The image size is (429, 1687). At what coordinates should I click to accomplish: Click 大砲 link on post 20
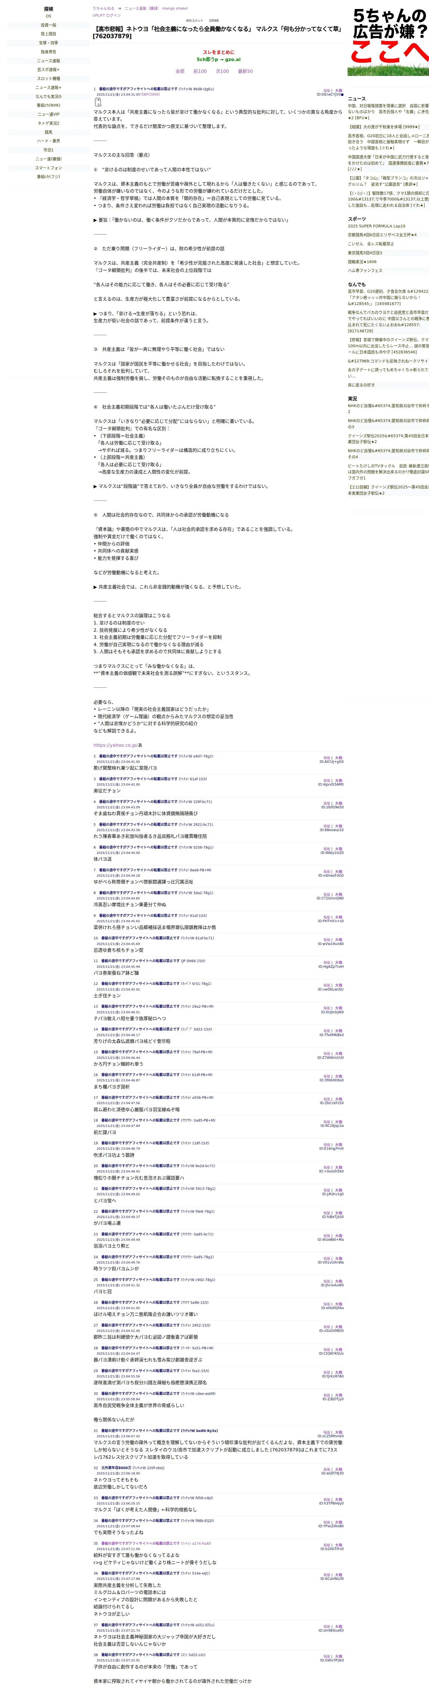pos(339,1168)
